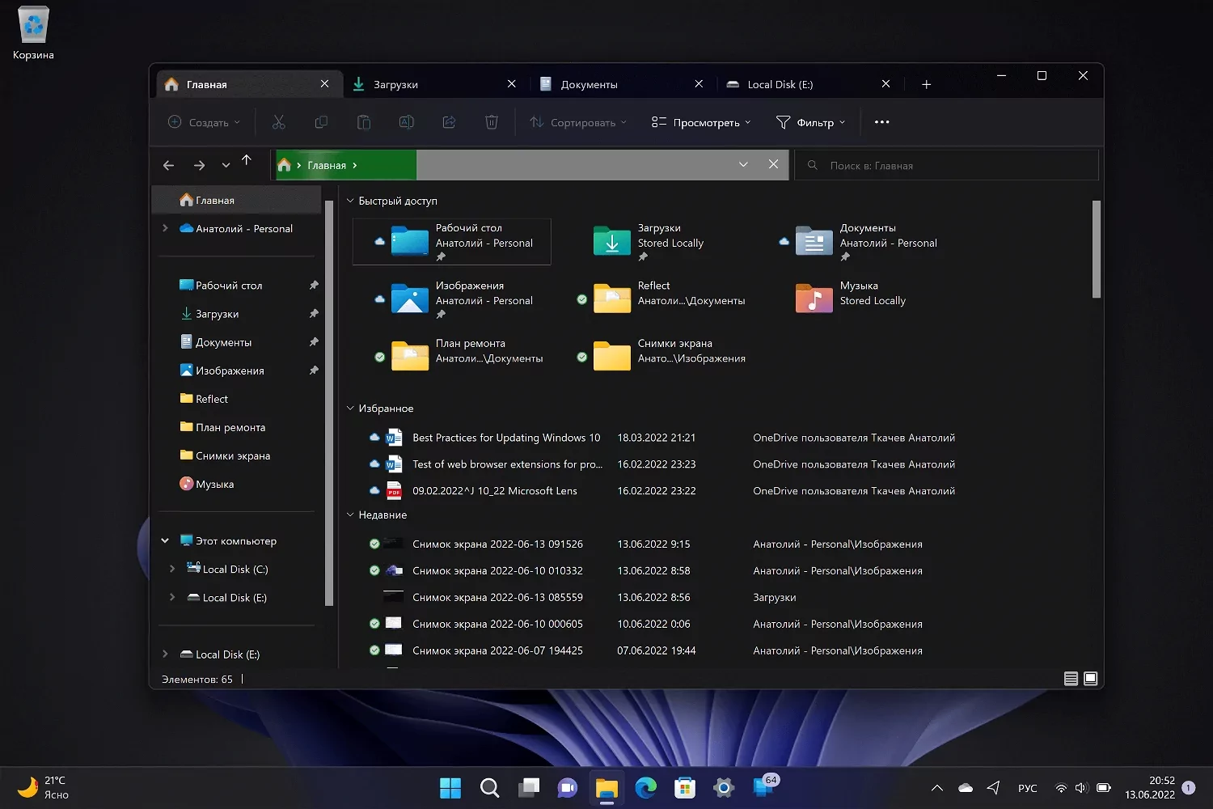
Task: Click the Создать button
Action: pos(204,122)
